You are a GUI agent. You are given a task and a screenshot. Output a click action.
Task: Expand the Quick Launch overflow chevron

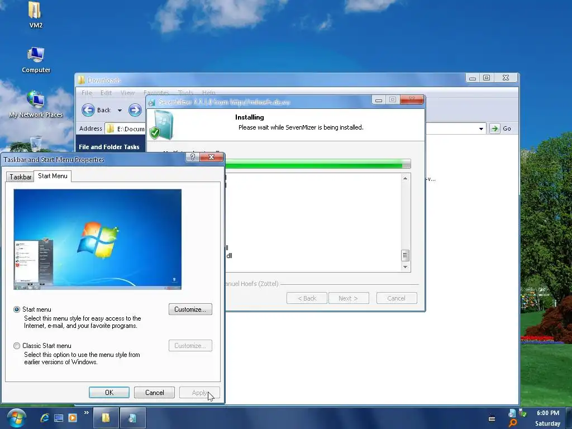coord(87,413)
